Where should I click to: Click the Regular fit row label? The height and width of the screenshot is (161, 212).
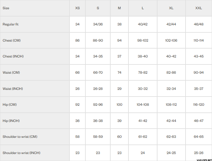click(11, 24)
